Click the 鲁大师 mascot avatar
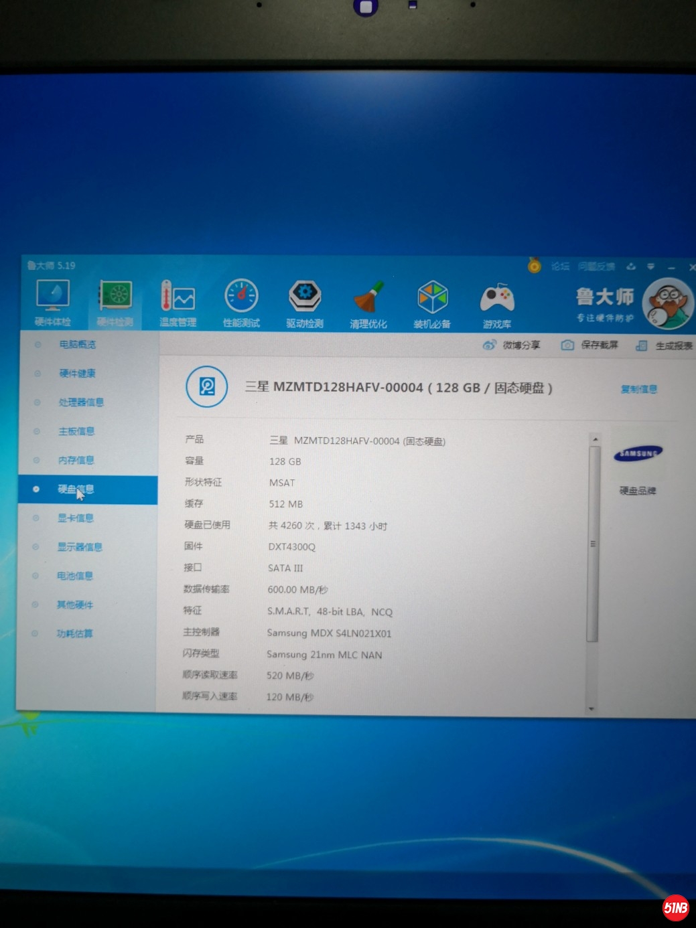 [668, 305]
